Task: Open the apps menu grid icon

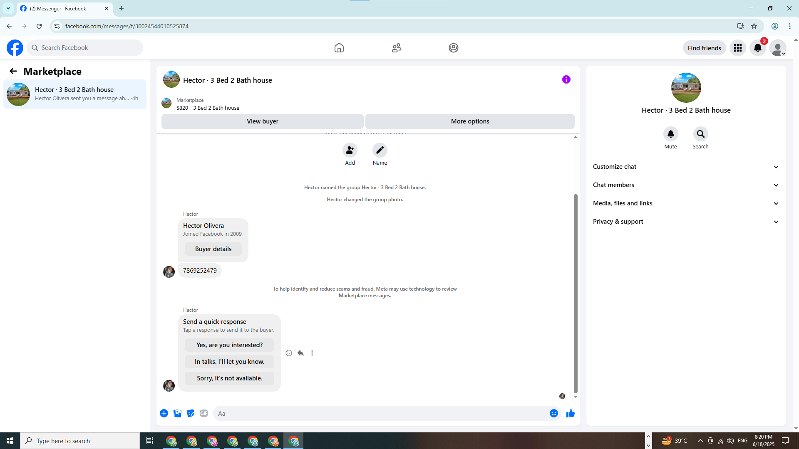Action: 738,48
